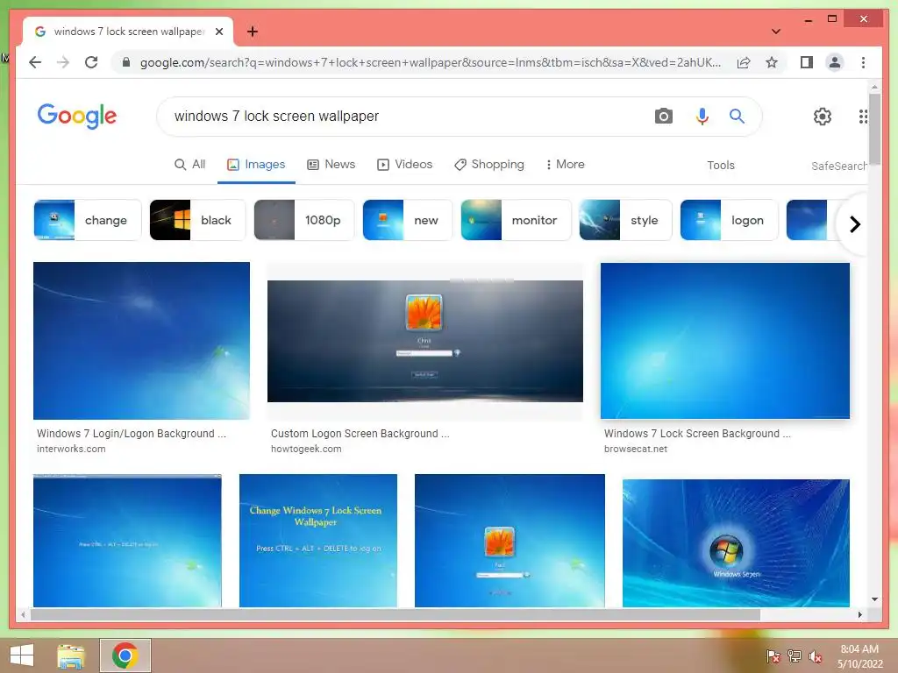Open Chrome's three-dot menu
Screen dimensions: 898x673
pos(863,62)
